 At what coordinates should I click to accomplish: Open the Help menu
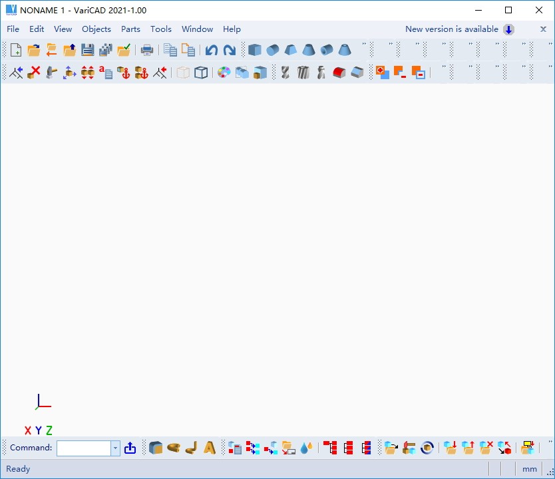[232, 29]
